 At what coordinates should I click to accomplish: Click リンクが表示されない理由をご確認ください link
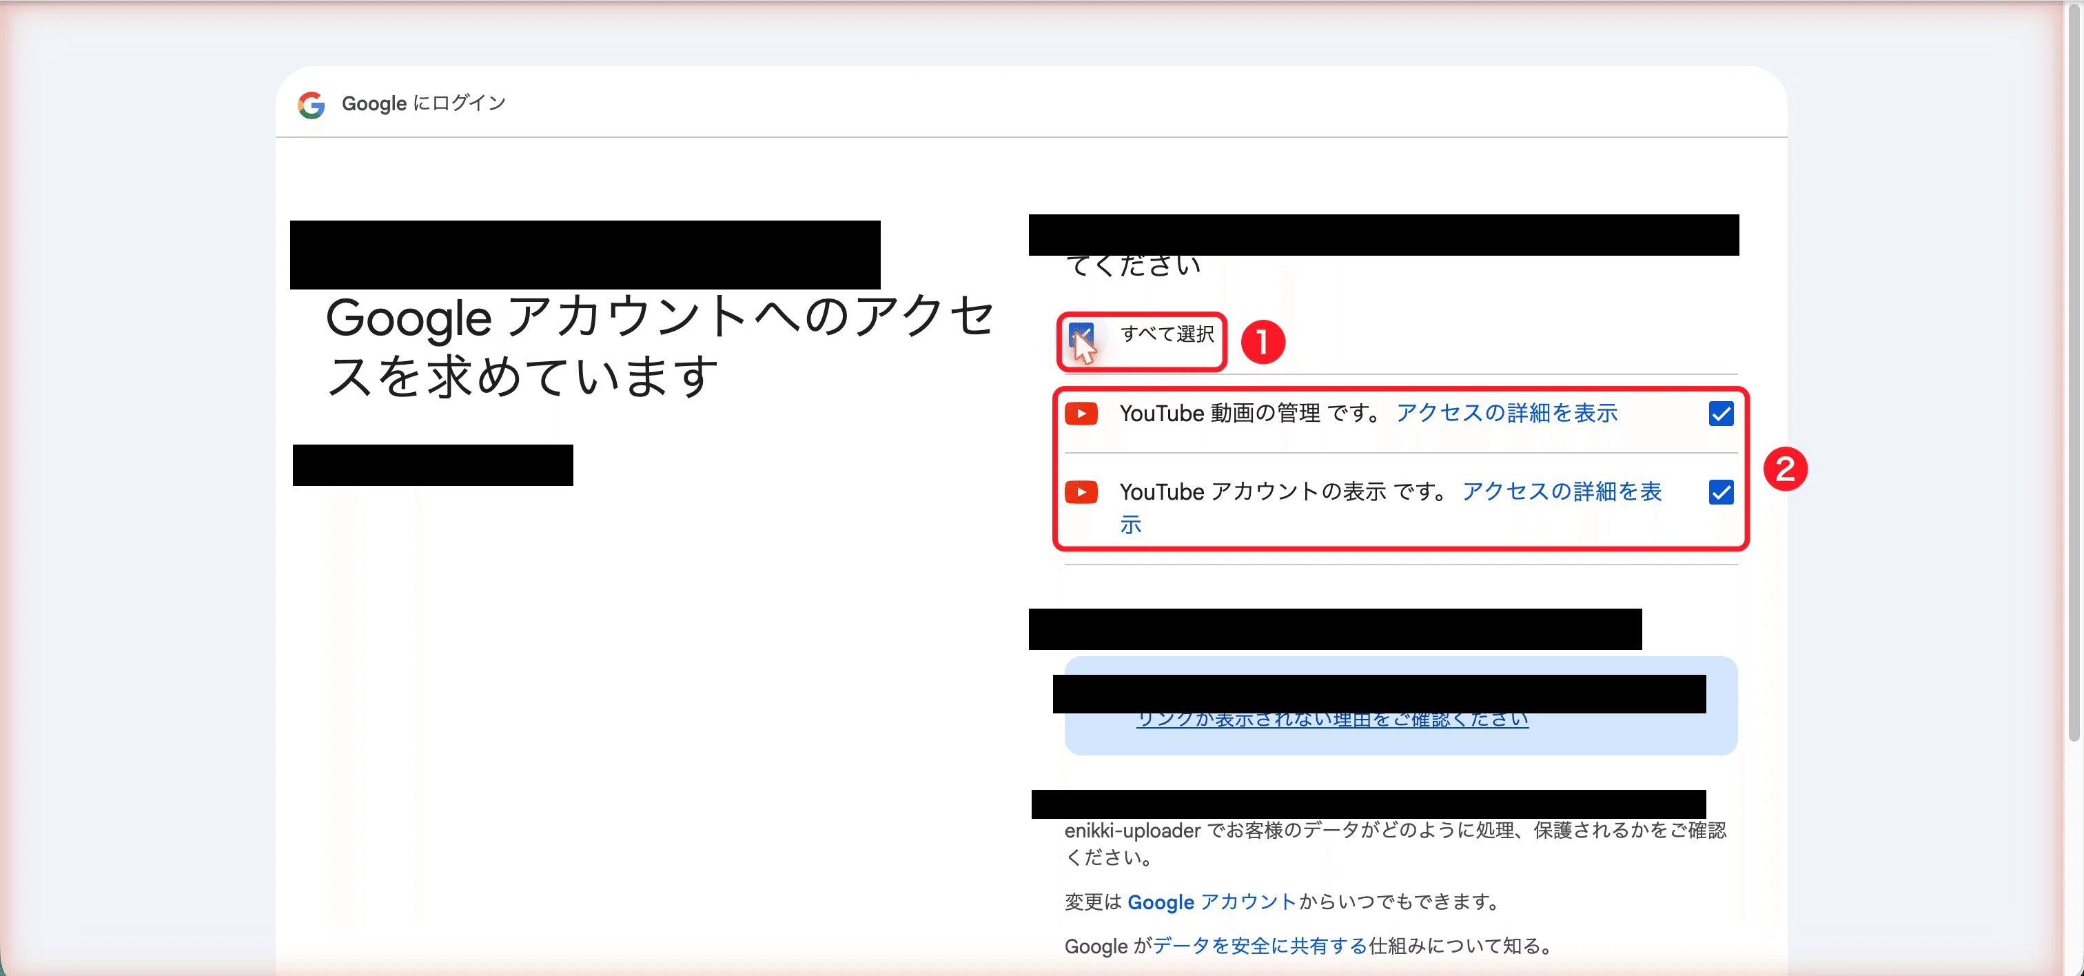pyautogui.click(x=1332, y=720)
